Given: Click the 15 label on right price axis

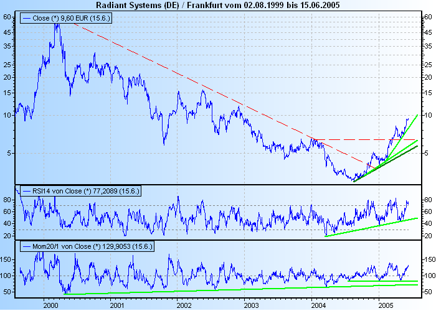Looking at the screenshot, I should 429,93.
